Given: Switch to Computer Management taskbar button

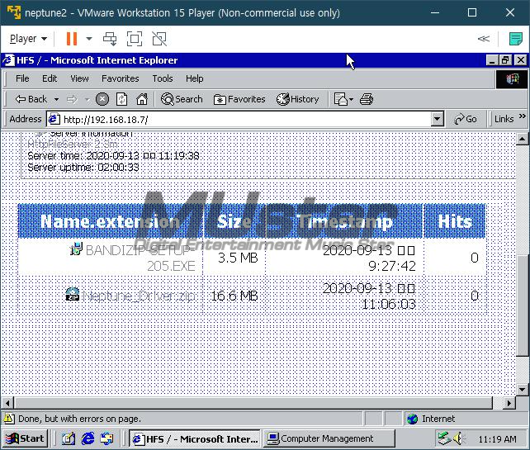Looking at the screenshot, I should pos(329,438).
